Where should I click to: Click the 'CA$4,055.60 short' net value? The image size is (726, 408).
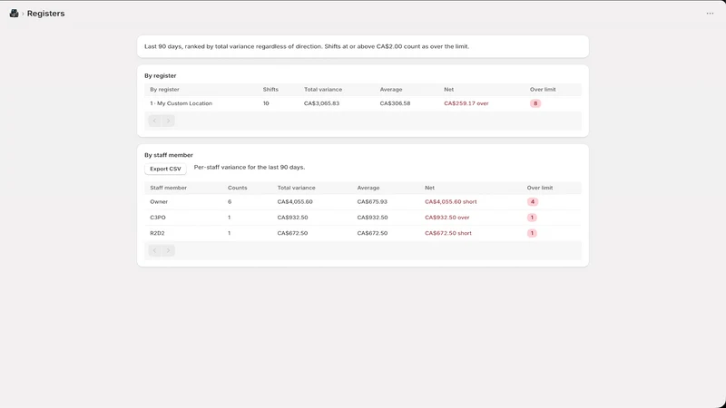click(451, 201)
